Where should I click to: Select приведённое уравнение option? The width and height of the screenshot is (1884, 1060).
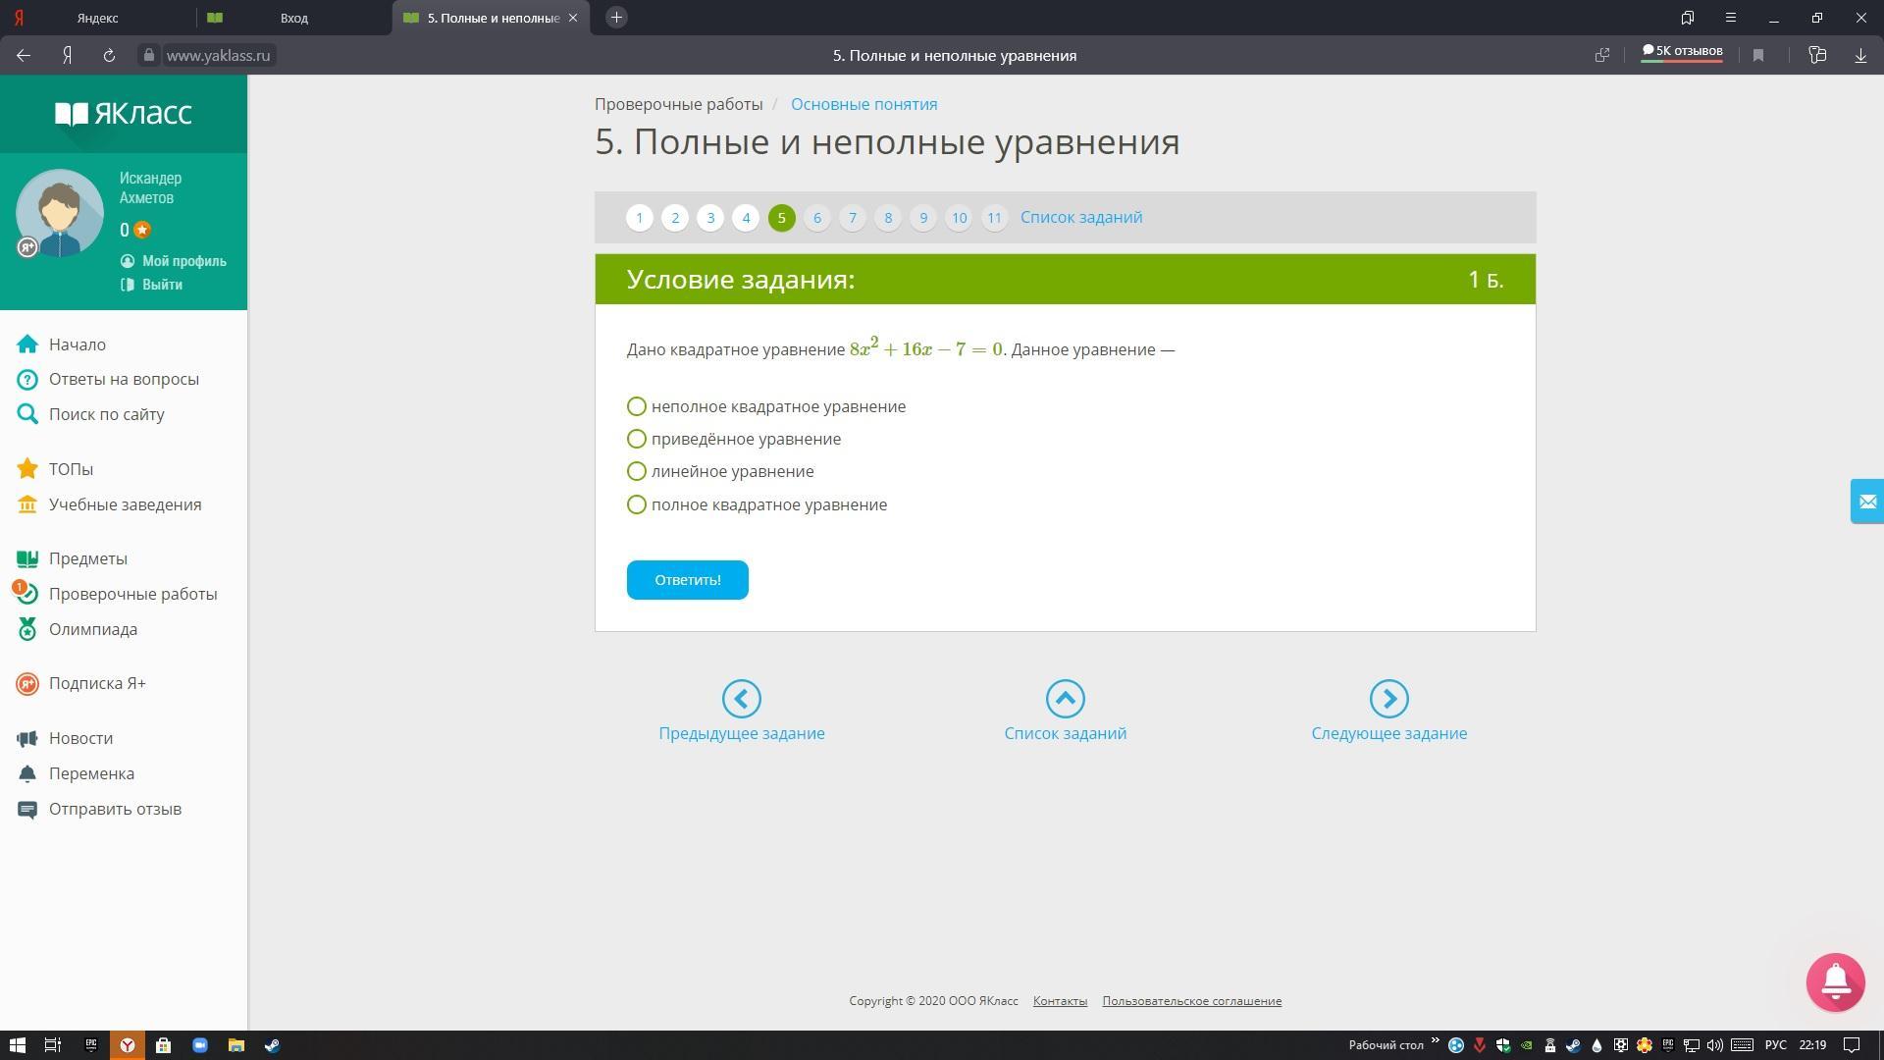click(637, 439)
